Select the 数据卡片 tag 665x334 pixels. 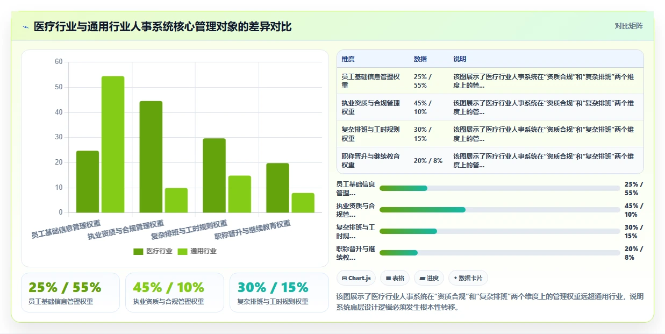click(468, 278)
